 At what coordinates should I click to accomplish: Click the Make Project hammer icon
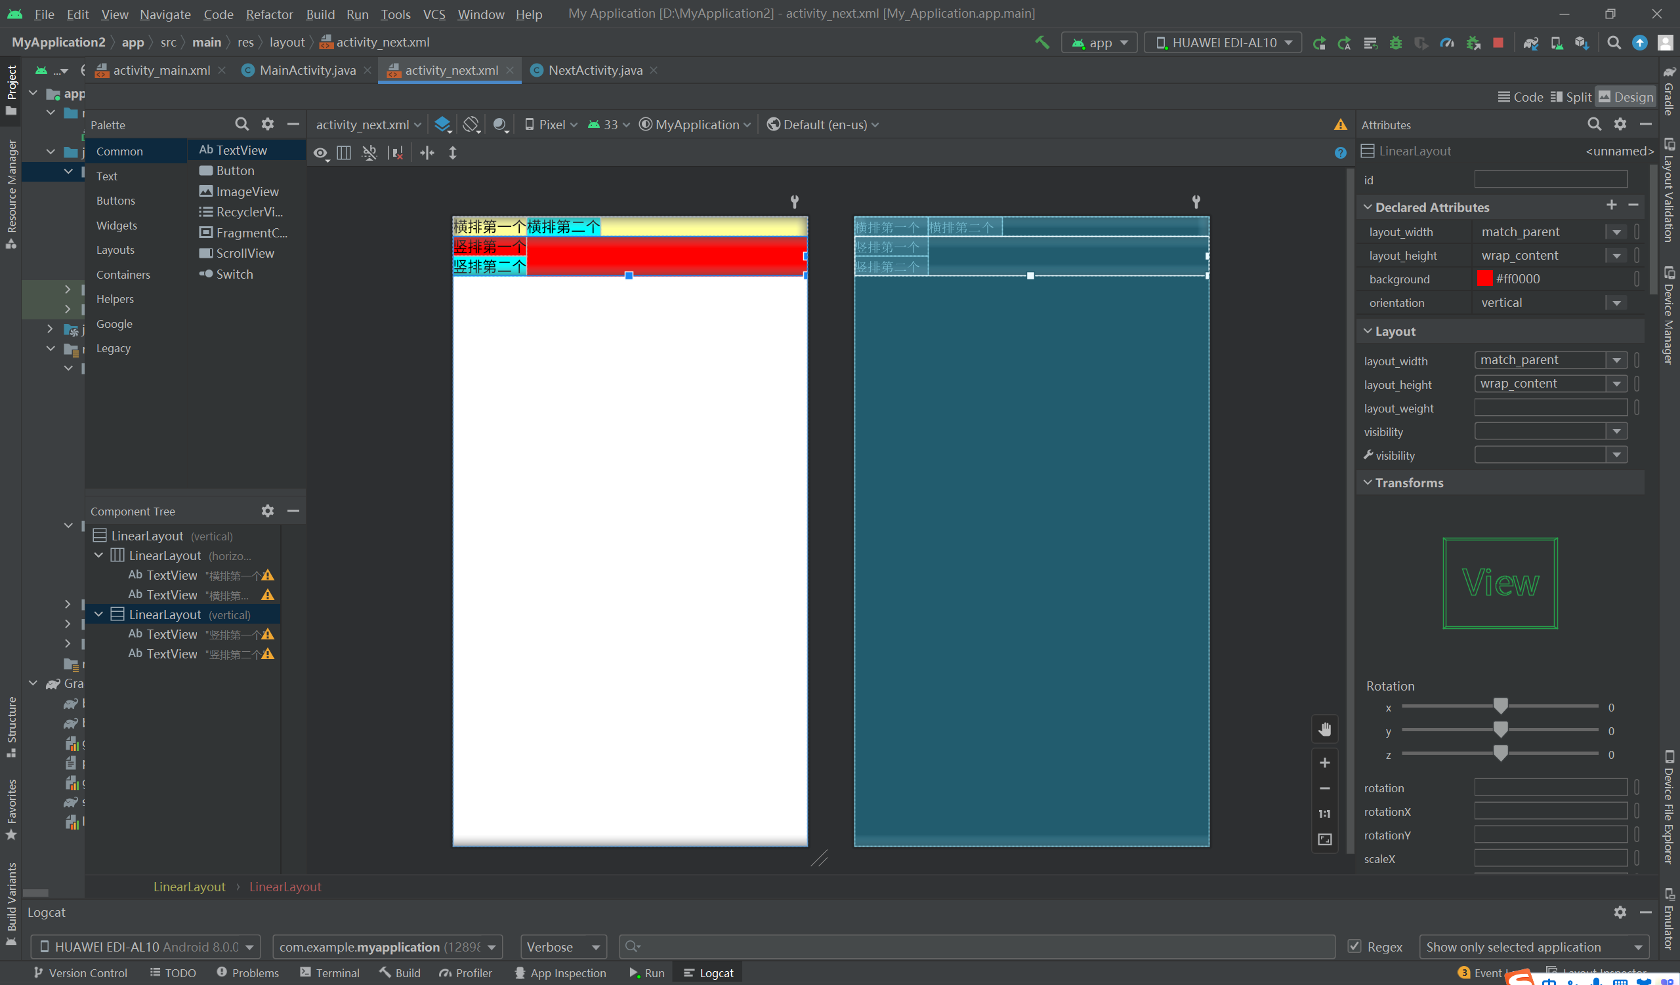coord(1041,43)
